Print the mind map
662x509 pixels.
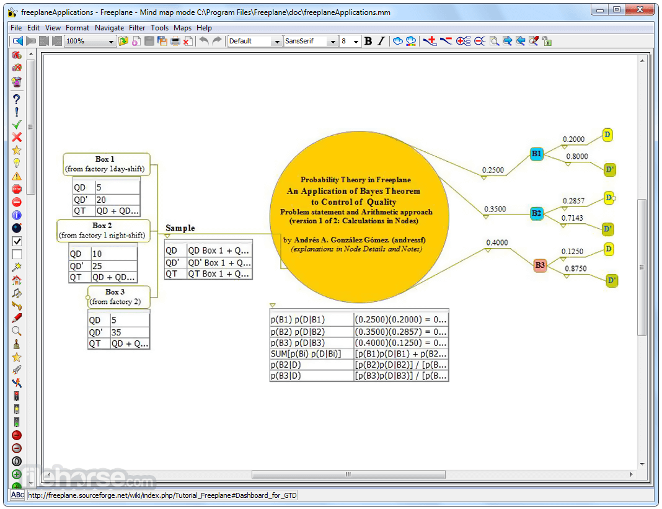pos(175,41)
